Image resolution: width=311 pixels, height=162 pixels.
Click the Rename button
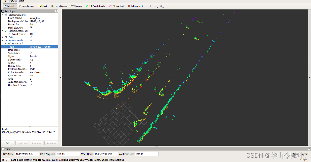click(51, 143)
